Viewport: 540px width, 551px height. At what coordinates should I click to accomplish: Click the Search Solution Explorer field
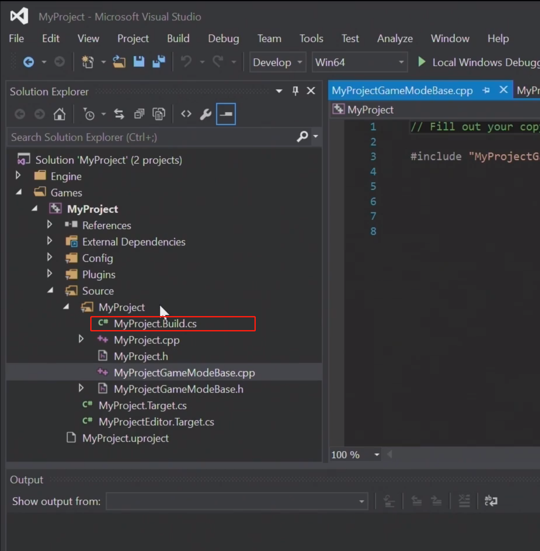(x=151, y=137)
